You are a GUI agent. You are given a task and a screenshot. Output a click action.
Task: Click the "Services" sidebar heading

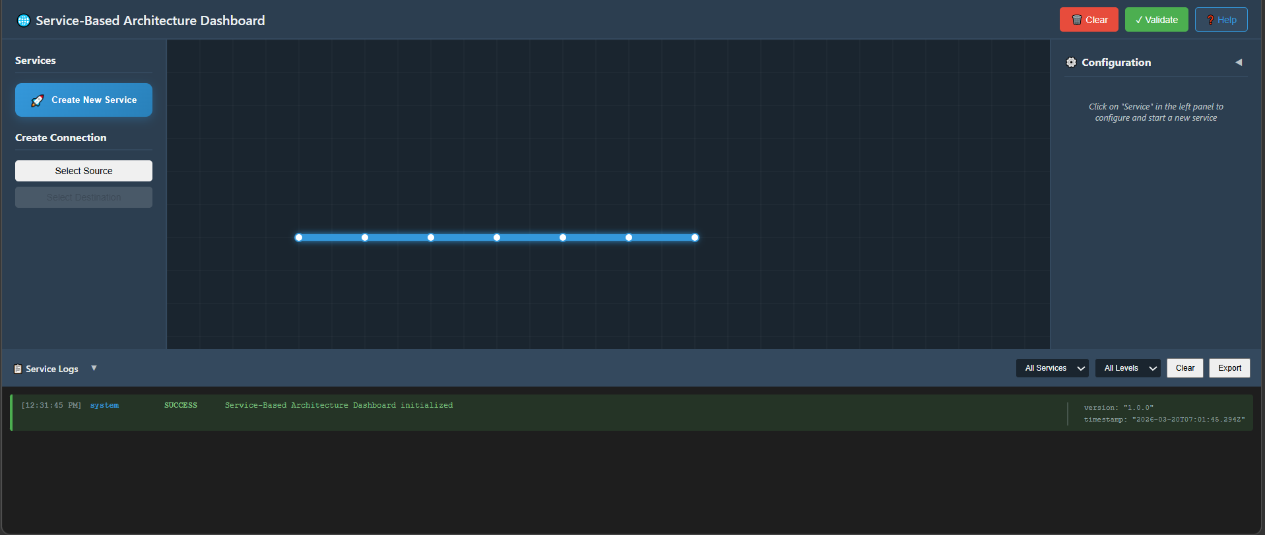36,60
